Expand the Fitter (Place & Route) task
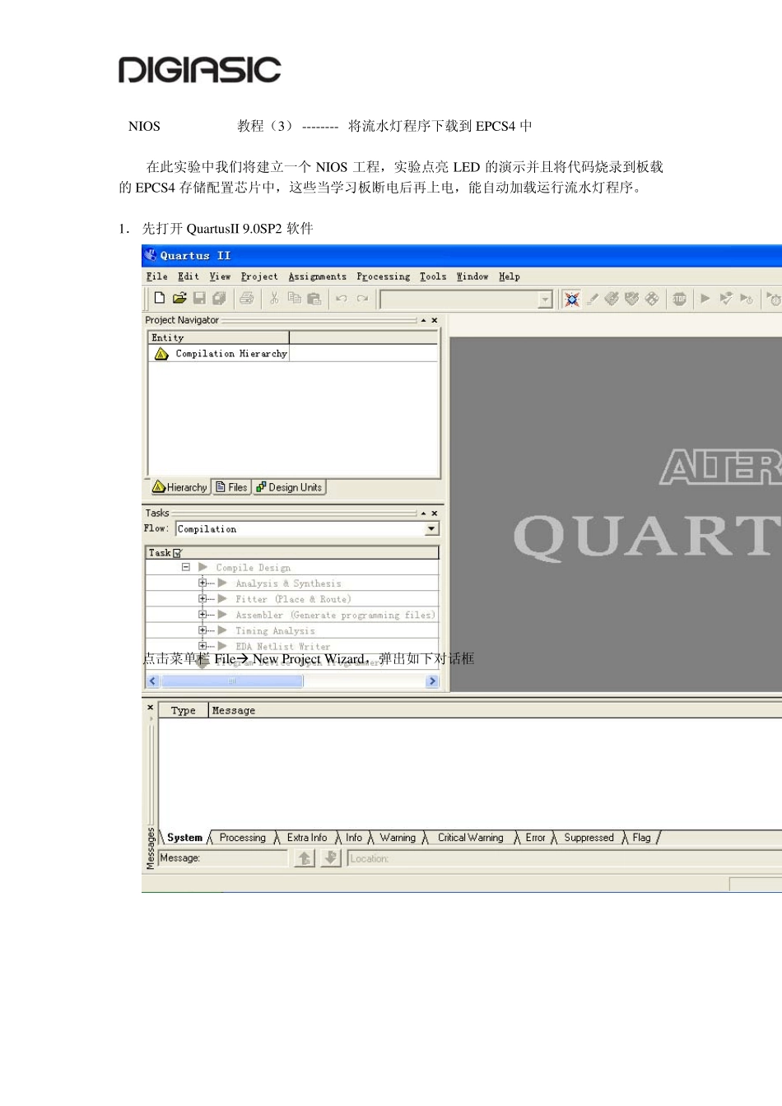This screenshot has height=1106, width=782. click(202, 598)
